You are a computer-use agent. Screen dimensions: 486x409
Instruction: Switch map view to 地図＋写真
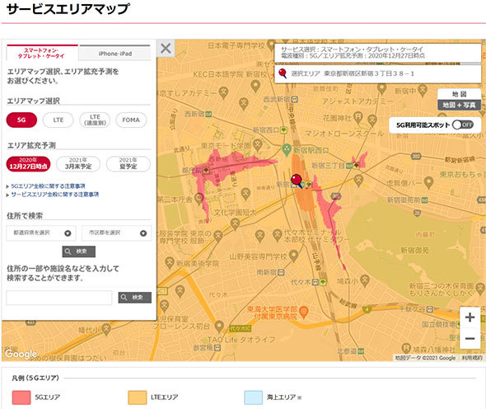point(459,105)
